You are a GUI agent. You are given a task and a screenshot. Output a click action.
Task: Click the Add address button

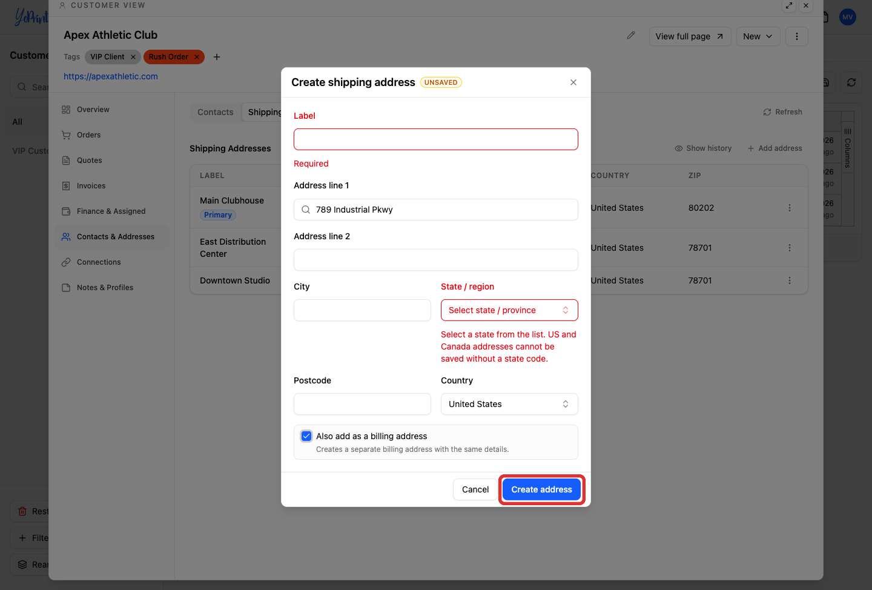[x=775, y=148]
